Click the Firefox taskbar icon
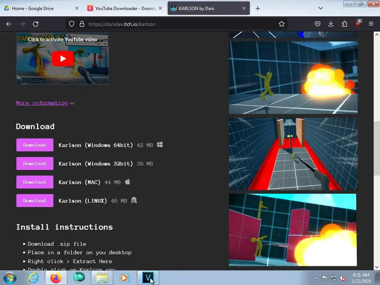The height and width of the screenshot is (285, 380). point(56,278)
